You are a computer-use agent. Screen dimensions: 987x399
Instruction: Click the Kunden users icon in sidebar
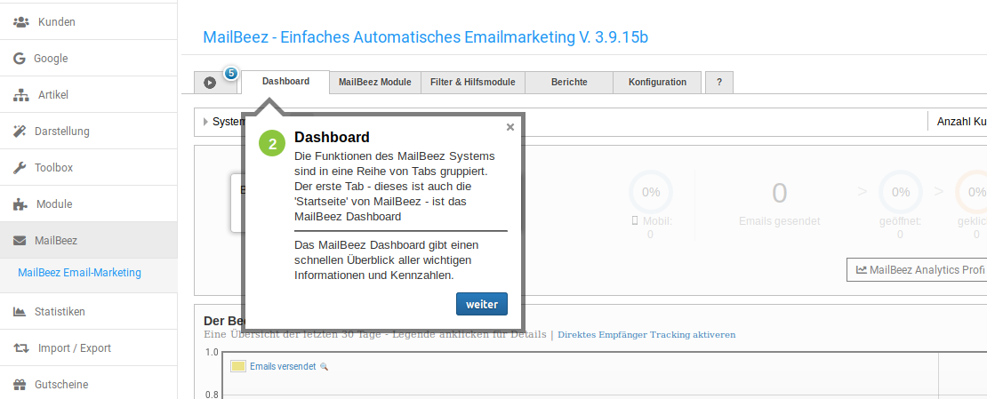pos(20,22)
